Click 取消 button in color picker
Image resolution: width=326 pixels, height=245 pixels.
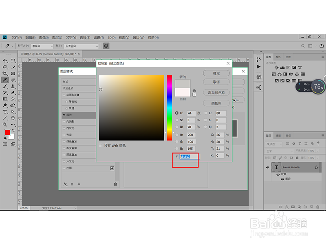tap(216, 82)
